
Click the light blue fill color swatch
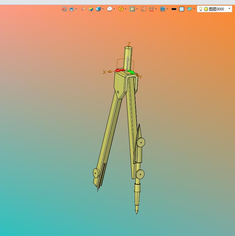pyautogui.click(x=182, y=9)
